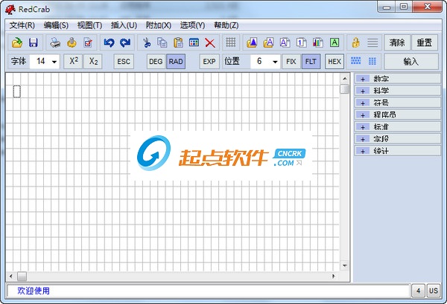Click the vertical scrollbar thumb
This screenshot has width=447, height=304.
point(345,88)
